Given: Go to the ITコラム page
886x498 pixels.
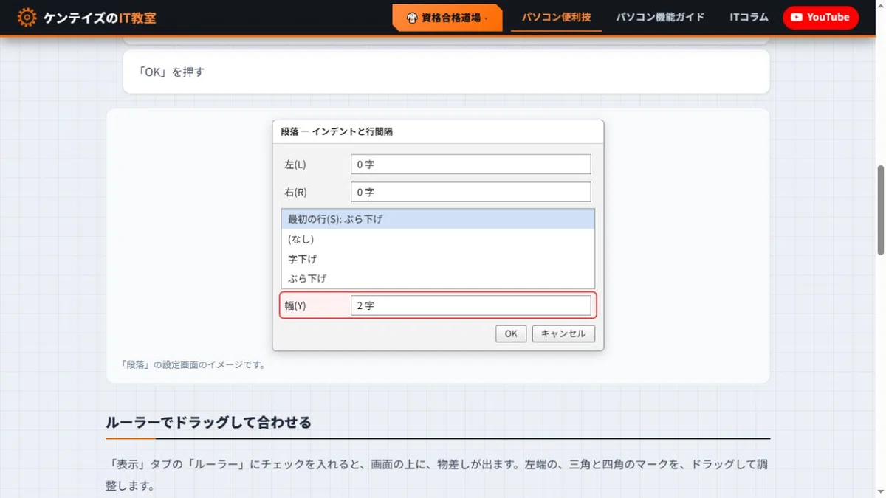Looking at the screenshot, I should (x=749, y=17).
